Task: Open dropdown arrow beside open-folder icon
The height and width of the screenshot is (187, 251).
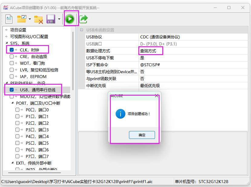Action: click(x=30, y=19)
